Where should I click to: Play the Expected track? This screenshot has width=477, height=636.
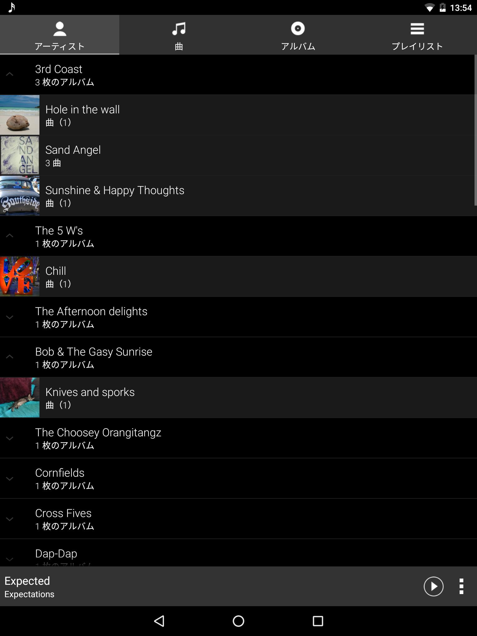[x=434, y=586]
